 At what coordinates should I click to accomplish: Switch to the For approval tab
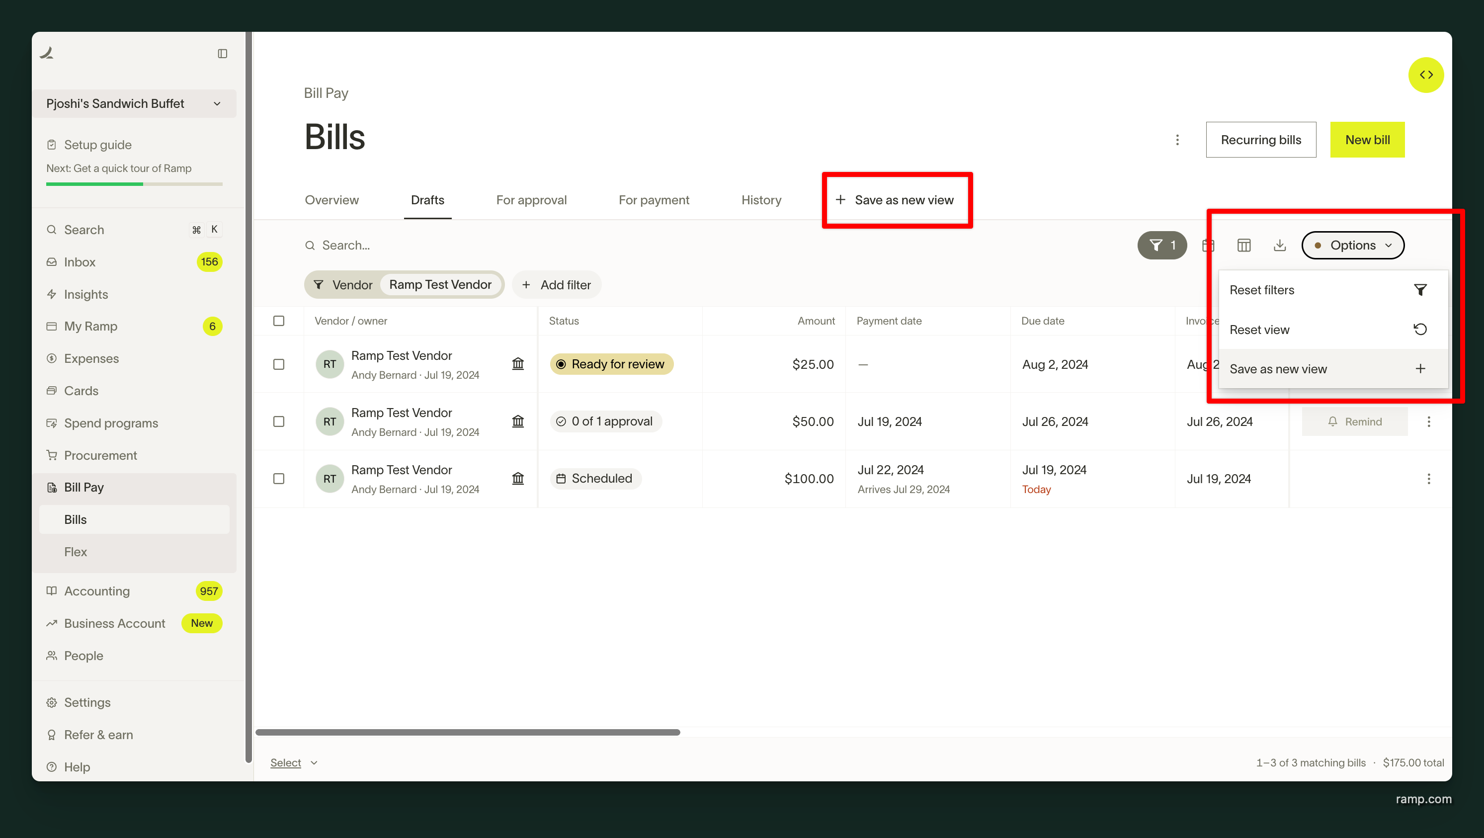tap(531, 200)
